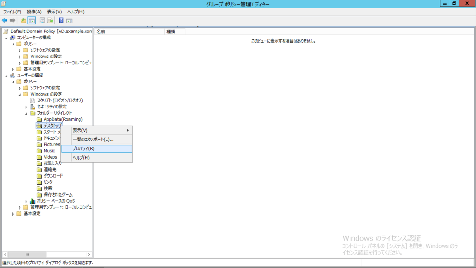Collapse ポリシー under コンピューターの構成

[13, 44]
